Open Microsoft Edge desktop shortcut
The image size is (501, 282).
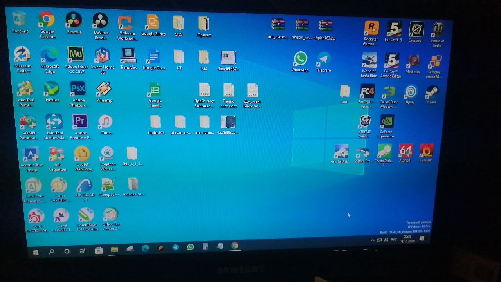[x=50, y=60]
